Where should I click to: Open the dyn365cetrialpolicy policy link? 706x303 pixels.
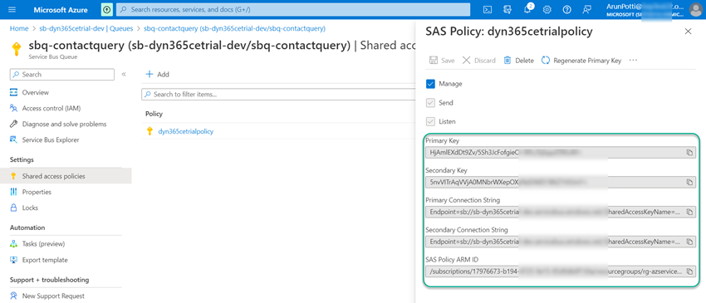pyautogui.click(x=185, y=131)
